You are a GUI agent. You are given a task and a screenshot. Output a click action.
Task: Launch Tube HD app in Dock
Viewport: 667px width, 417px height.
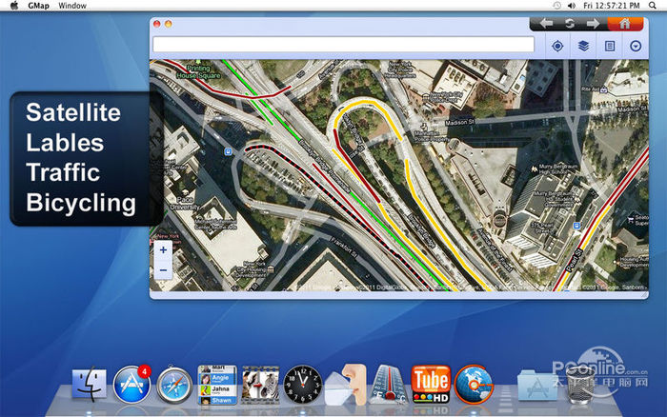tap(431, 385)
